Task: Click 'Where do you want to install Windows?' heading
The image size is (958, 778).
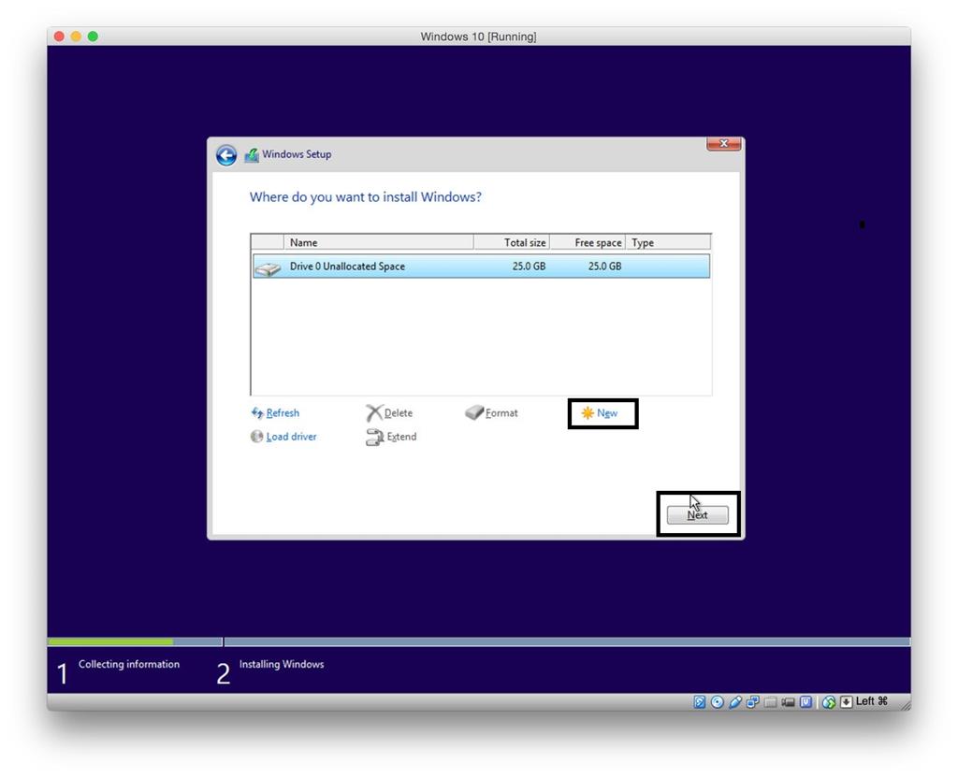Action: coord(366,197)
